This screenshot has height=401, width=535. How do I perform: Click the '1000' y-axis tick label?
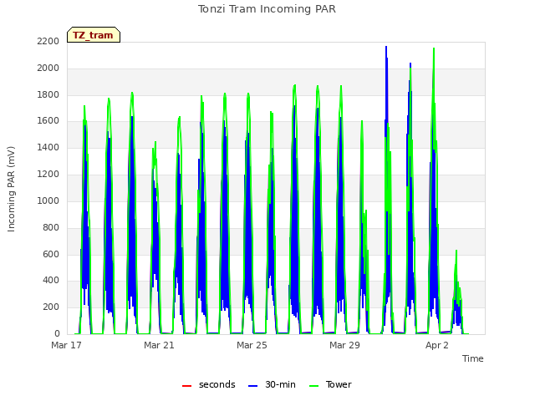click(48, 200)
